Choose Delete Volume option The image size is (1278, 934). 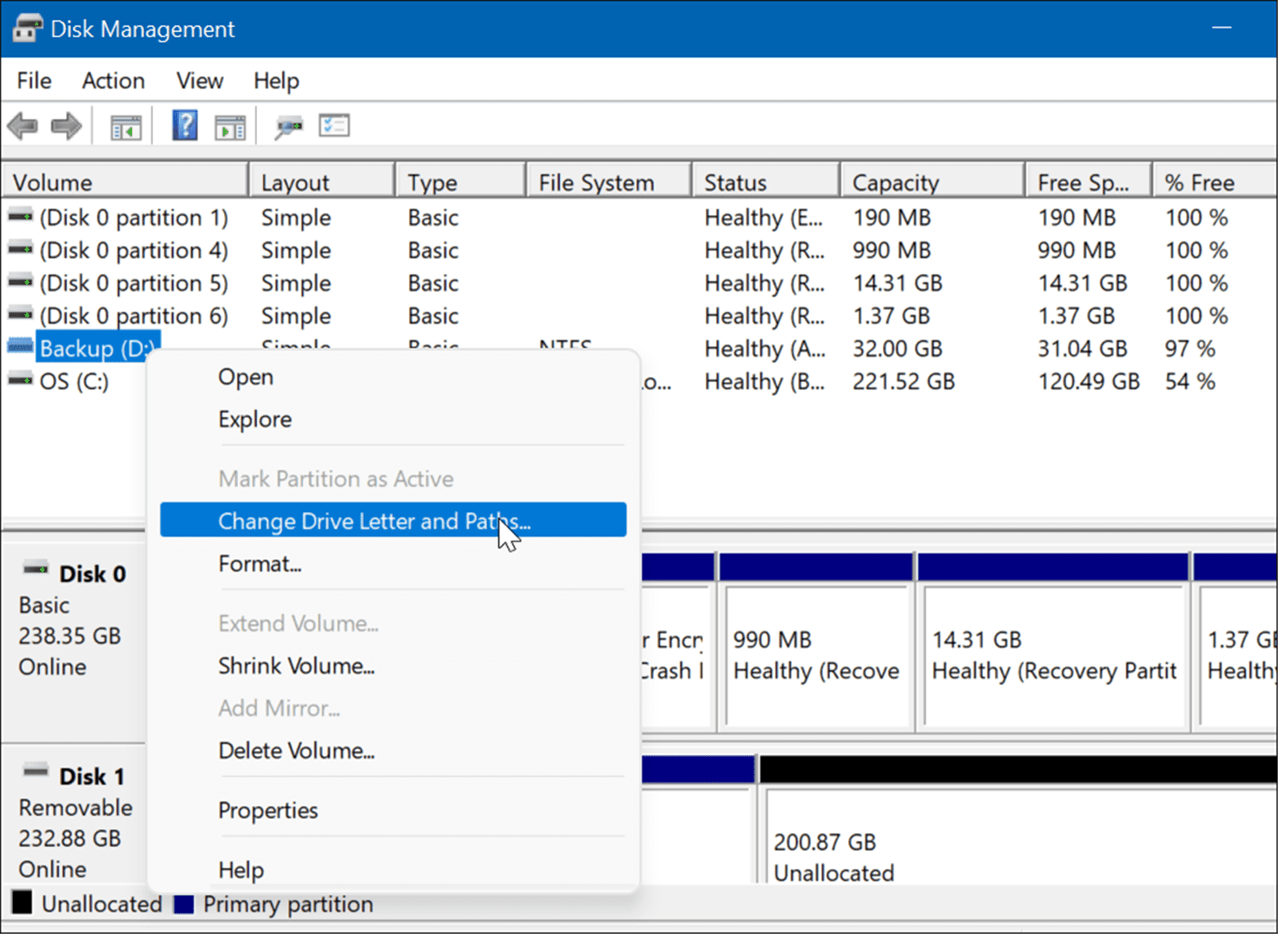point(296,750)
